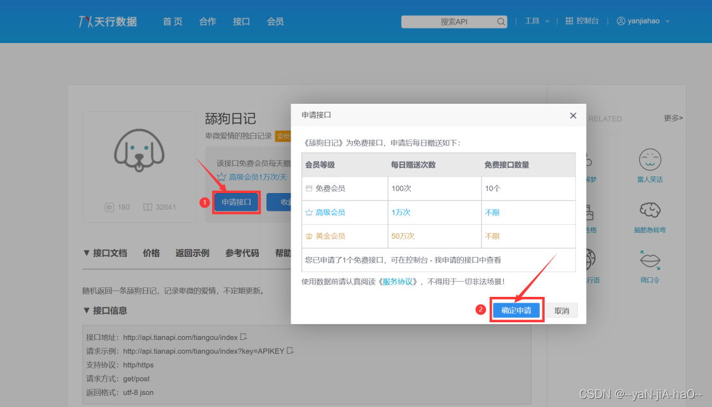Image resolution: width=712 pixels, height=407 pixels.
Task: Go to 首页 in the navigation bar
Action: 172,21
